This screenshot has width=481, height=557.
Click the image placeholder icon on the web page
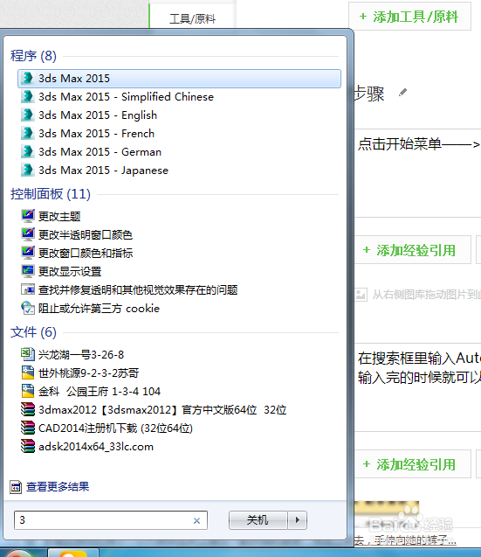361,295
